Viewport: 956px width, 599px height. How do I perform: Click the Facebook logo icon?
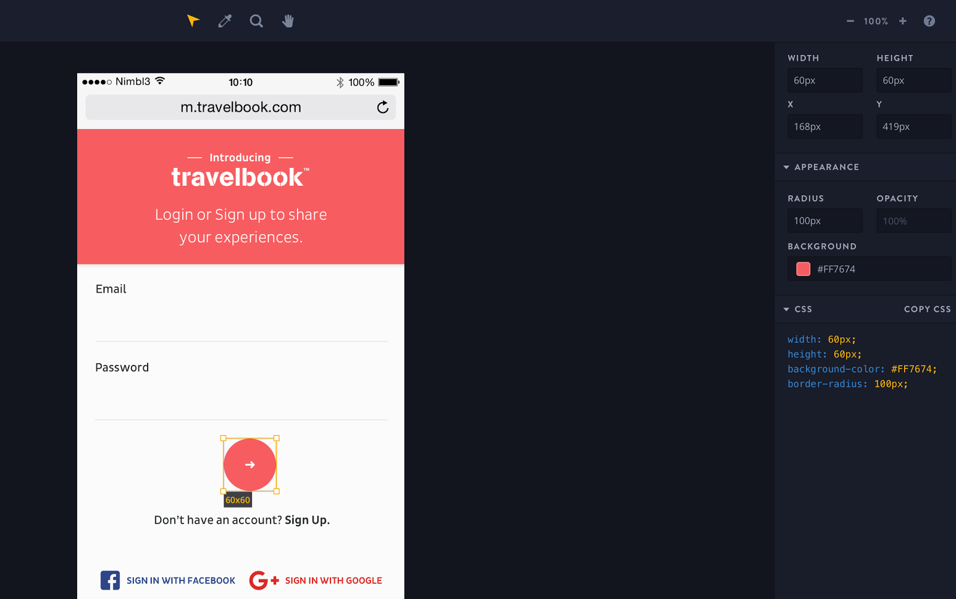point(110,580)
